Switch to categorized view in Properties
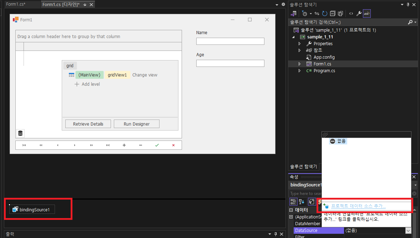This screenshot has width=420, height=238. point(293,202)
